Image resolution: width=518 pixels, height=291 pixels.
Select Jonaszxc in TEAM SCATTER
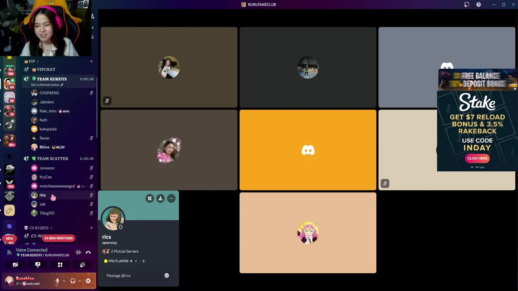(62, 168)
